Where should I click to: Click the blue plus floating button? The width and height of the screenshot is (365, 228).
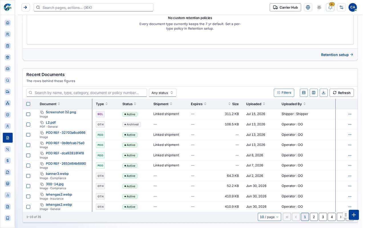tap(354, 215)
